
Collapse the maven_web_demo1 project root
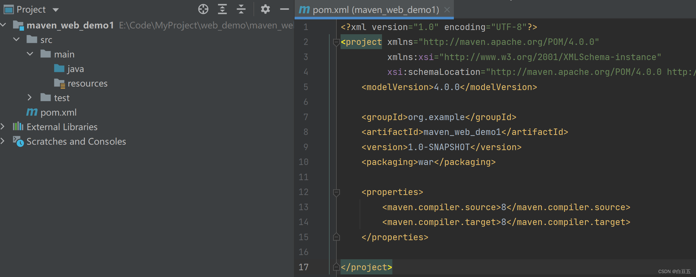click(4, 25)
